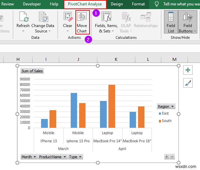Collapse entire field with minus button
The height and width of the screenshot is (170, 200).
point(172,157)
